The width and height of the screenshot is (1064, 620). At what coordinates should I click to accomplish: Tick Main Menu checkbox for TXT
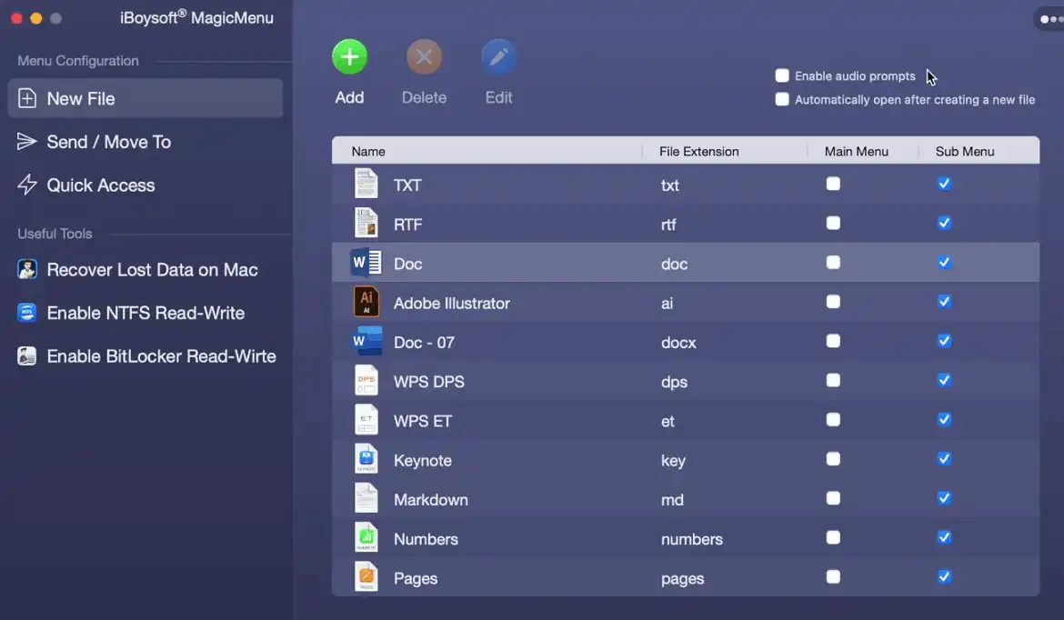[x=833, y=184]
